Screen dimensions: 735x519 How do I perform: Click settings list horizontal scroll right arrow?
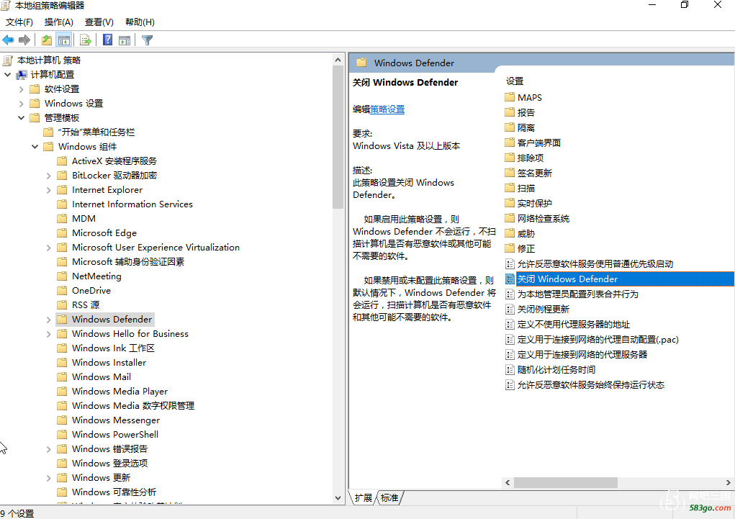728,482
